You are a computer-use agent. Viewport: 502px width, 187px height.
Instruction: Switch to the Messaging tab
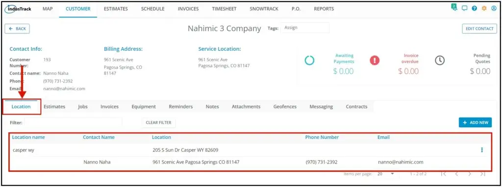pyautogui.click(x=321, y=107)
